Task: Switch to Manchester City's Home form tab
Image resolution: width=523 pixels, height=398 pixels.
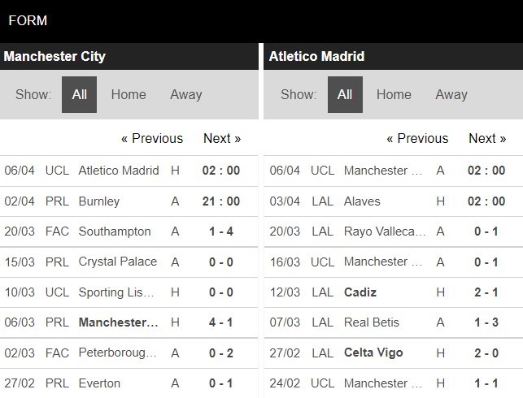Action: [x=129, y=94]
